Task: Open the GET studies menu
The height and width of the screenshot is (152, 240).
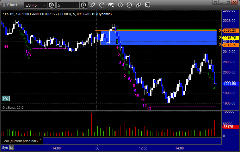Action: point(111,5)
